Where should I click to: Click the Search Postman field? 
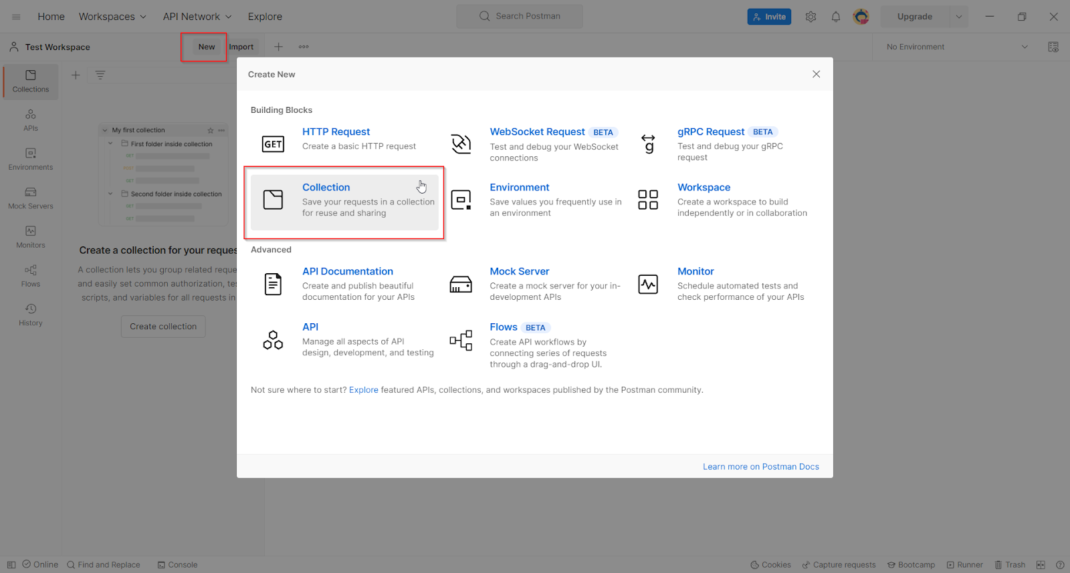520,16
